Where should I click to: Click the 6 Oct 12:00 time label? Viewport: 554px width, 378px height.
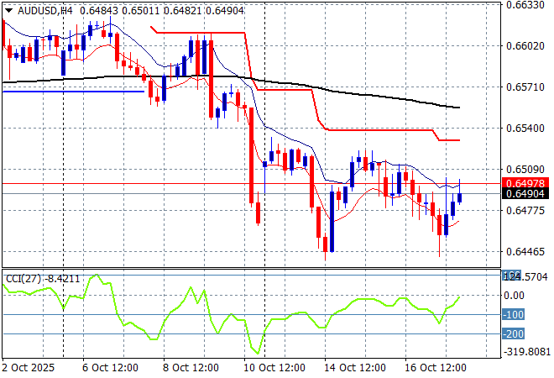[x=110, y=368]
